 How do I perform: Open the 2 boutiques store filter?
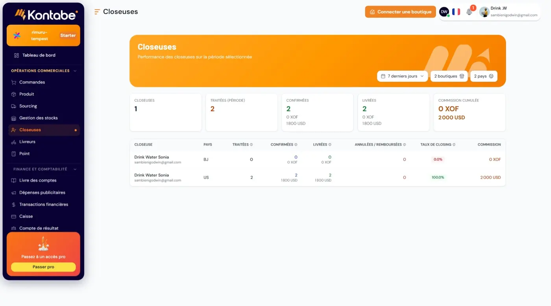(449, 76)
